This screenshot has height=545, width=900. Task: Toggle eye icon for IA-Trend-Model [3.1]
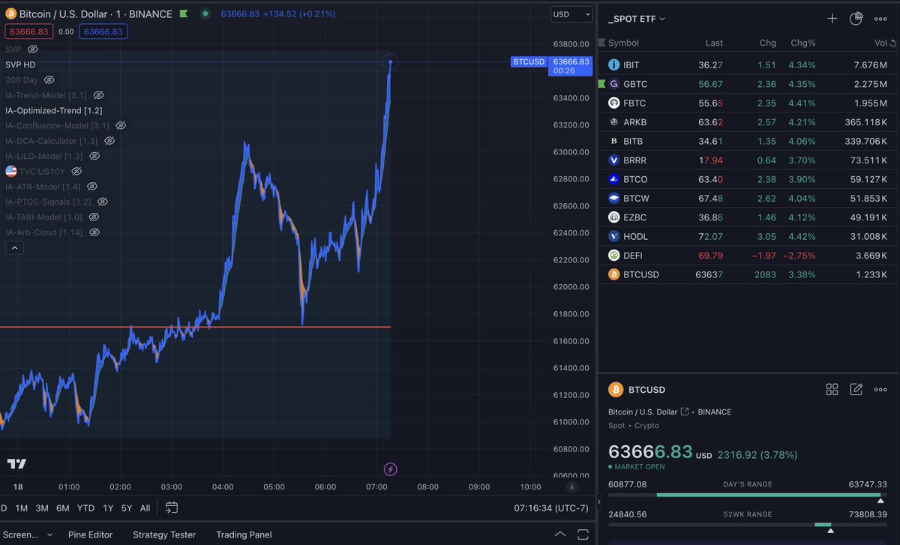click(x=98, y=95)
